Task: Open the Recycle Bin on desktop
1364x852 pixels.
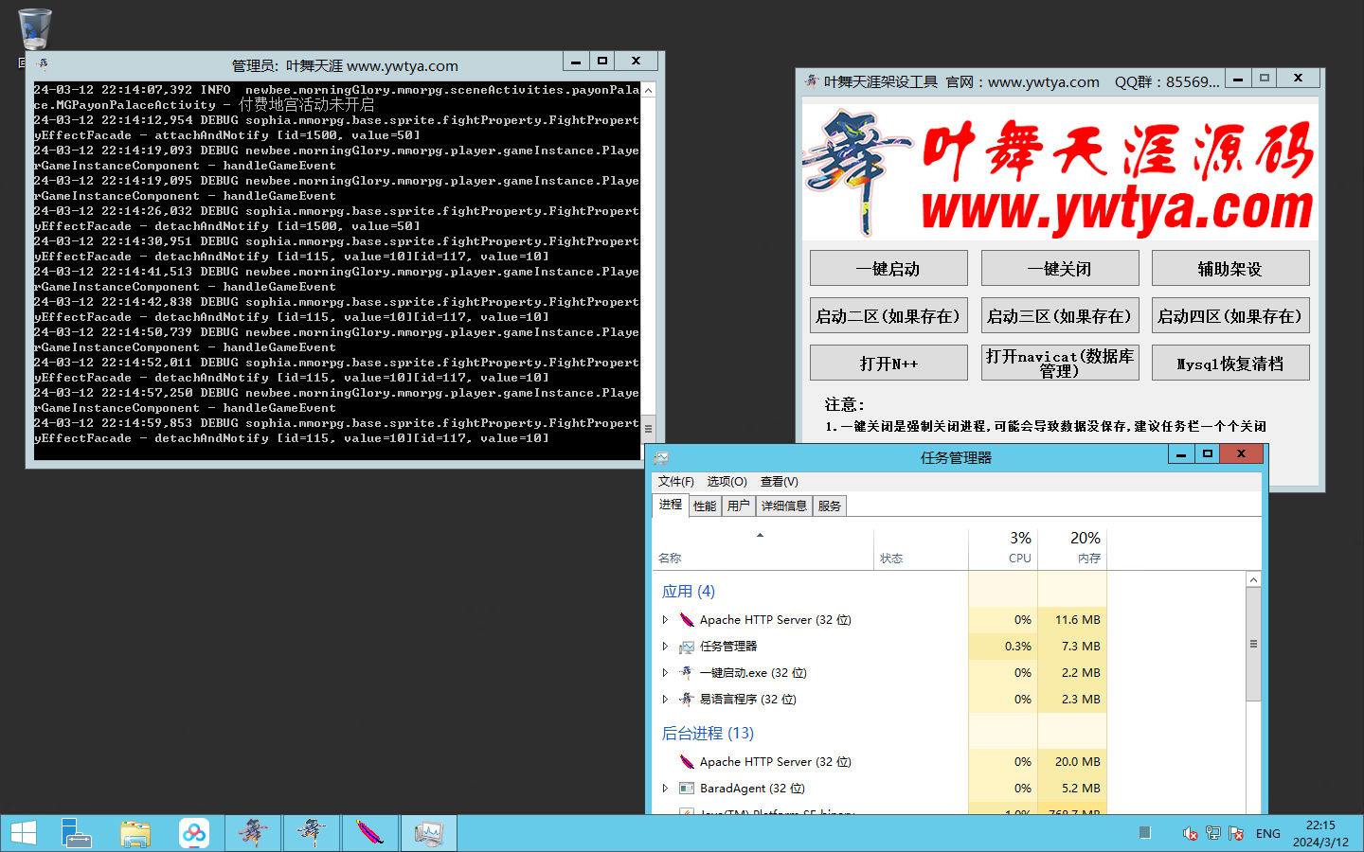Action: pyautogui.click(x=35, y=29)
